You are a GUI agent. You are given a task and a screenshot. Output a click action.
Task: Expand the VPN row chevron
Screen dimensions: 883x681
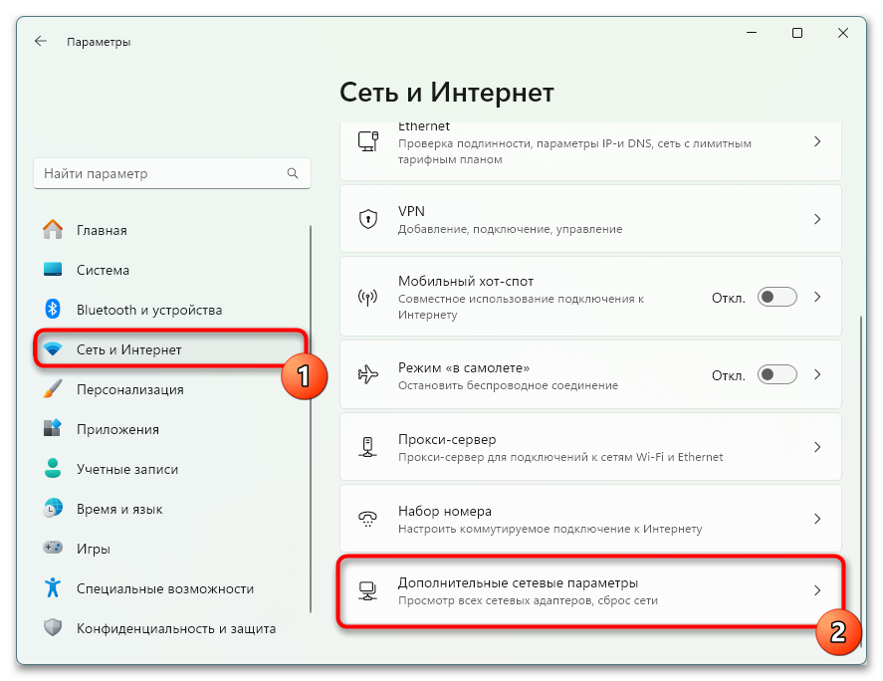[x=817, y=219]
